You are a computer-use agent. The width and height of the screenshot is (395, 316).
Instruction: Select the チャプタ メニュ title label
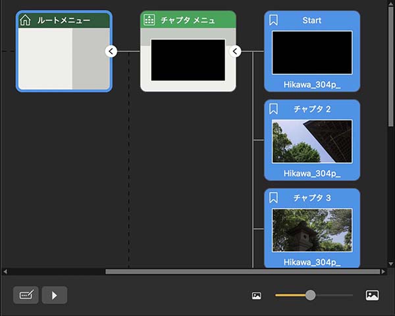pyautogui.click(x=188, y=20)
